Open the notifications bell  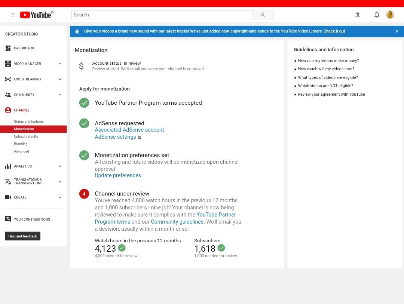[377, 15]
